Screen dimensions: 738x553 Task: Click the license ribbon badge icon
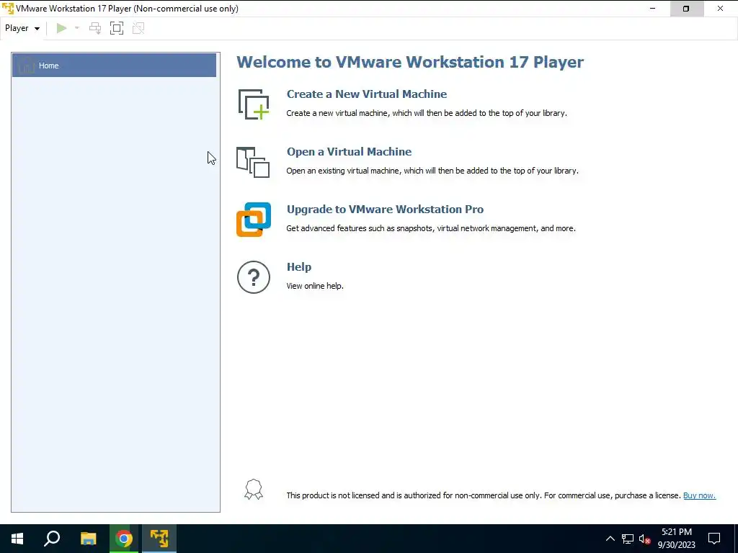coord(254,490)
